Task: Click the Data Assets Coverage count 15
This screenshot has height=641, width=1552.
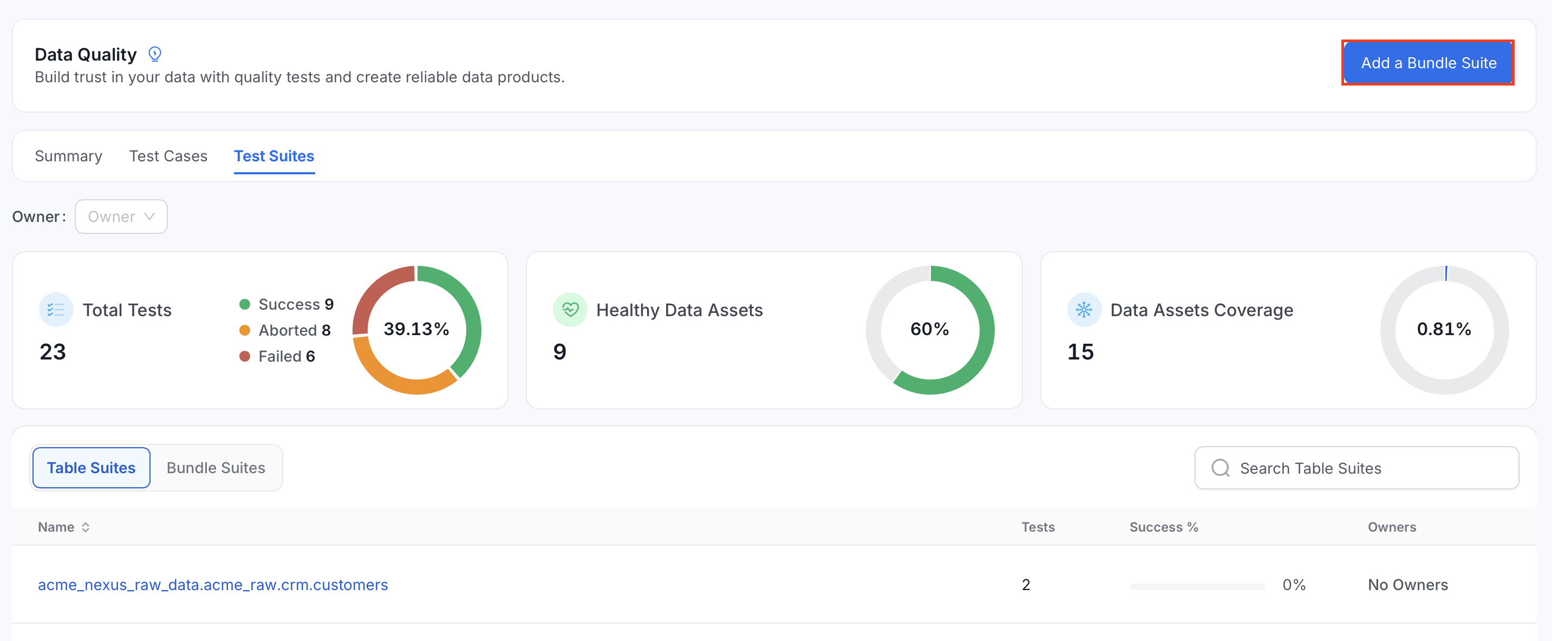Action: pos(1081,352)
